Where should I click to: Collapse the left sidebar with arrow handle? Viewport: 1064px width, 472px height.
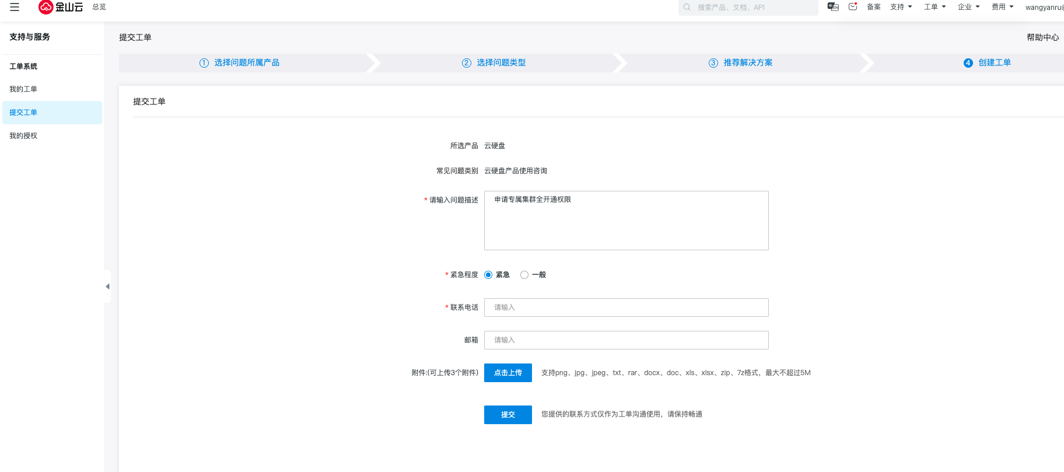click(x=107, y=286)
